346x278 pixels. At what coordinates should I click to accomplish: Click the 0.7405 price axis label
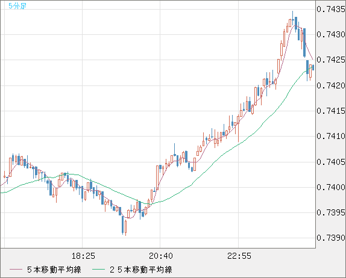point(331,162)
